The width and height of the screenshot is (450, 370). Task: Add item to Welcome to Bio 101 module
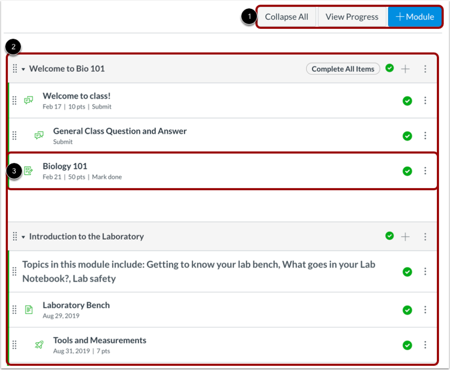click(x=405, y=69)
